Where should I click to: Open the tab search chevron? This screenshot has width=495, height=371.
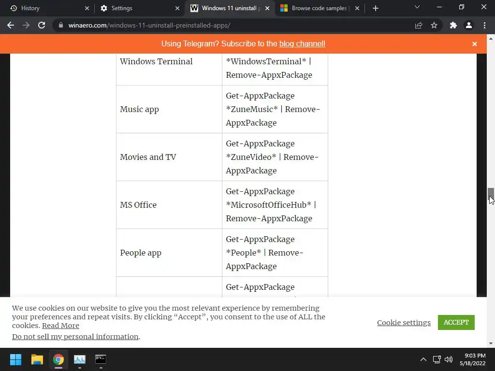(x=417, y=7)
